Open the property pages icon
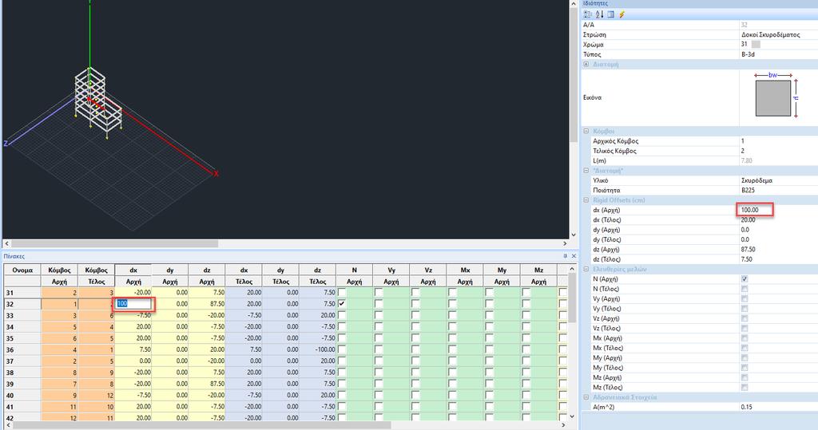818x430 pixels. (610, 14)
